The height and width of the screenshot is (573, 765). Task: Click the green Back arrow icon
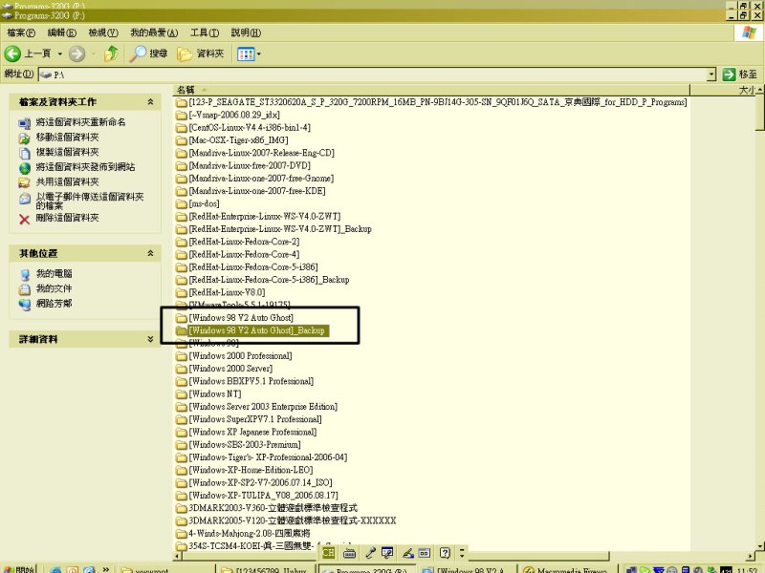pos(12,53)
